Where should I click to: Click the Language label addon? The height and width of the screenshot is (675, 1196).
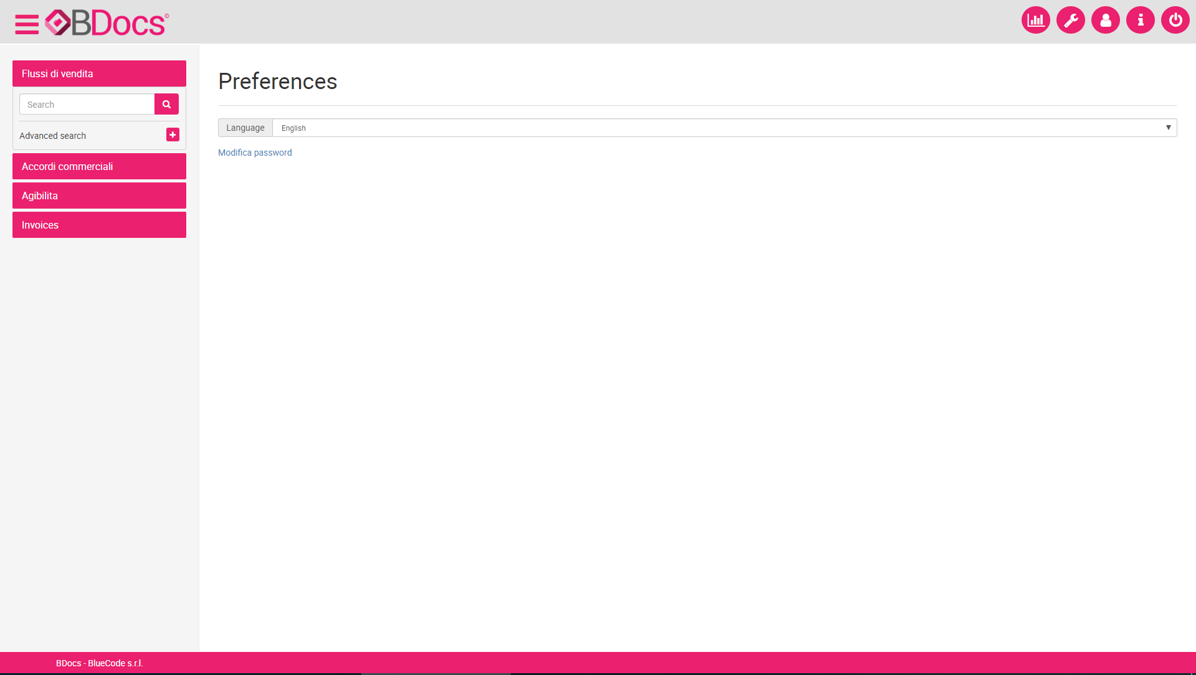245,128
